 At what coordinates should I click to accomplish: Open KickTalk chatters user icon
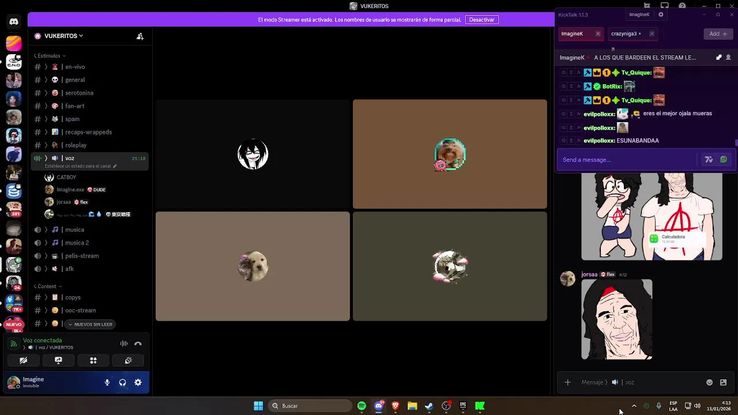(x=728, y=58)
